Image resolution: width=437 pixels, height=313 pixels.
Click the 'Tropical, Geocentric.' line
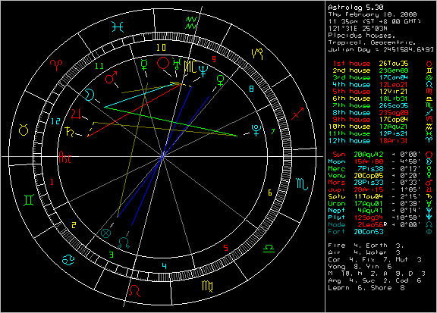point(372,42)
